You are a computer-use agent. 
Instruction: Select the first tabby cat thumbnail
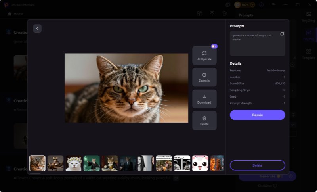(x=37, y=163)
